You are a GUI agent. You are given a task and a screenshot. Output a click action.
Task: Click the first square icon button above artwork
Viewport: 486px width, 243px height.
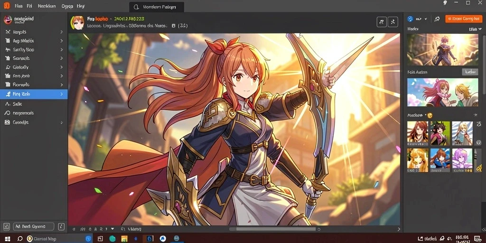pos(382,22)
